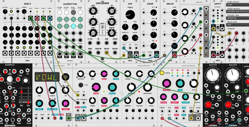This screenshot has width=249, height=127.
Task: Open the Sample rate 44100 Hz dropdown
Action: 238,18
